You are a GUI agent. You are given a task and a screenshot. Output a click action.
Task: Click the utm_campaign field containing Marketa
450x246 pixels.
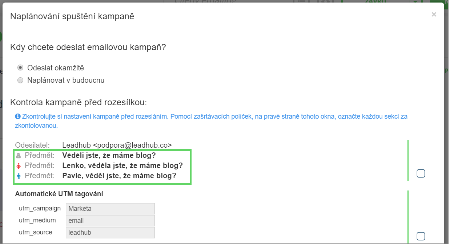point(110,208)
